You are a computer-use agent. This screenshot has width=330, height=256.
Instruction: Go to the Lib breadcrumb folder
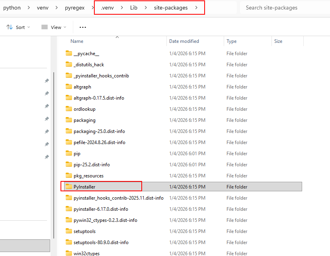point(134,8)
